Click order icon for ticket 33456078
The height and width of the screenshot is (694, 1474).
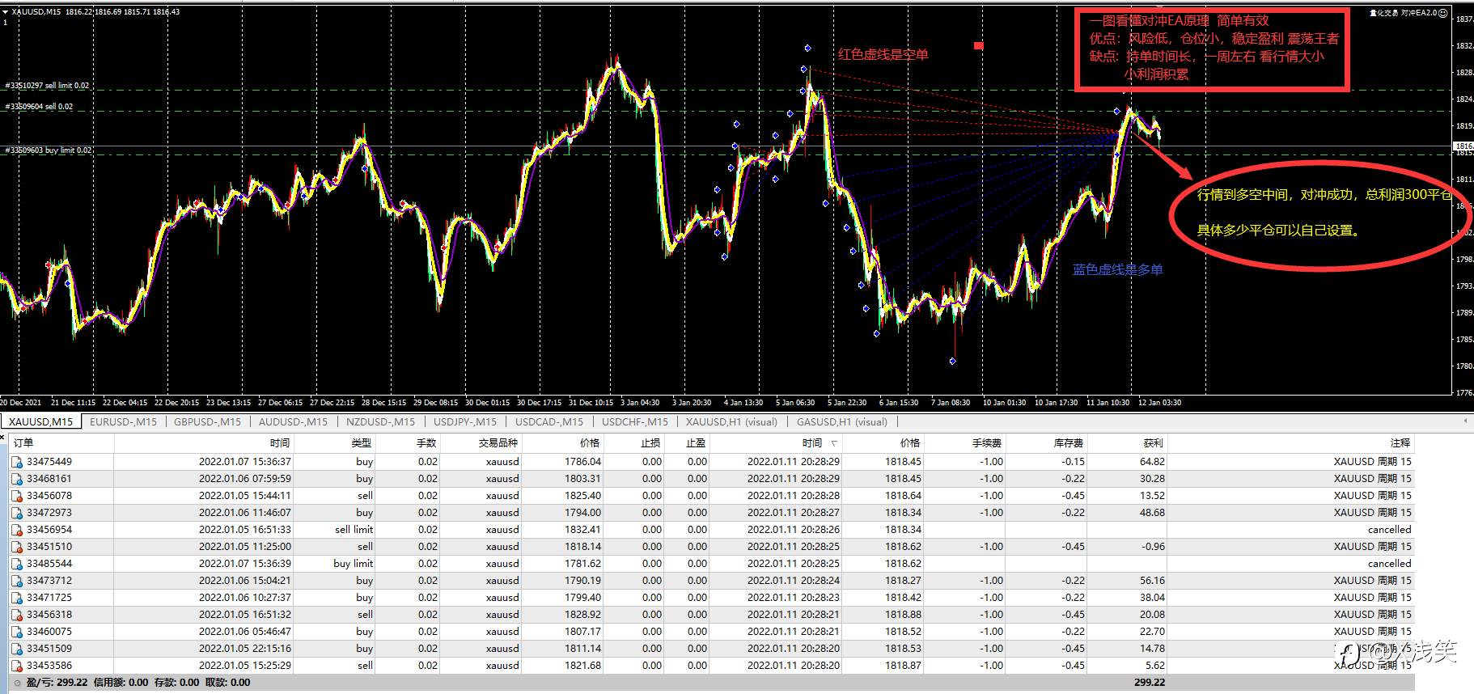(x=17, y=496)
